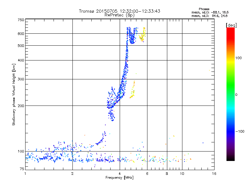The height and width of the screenshot is (189, 252).
Task: Click the y-axis tick label '600'
Action: coord(21,34)
